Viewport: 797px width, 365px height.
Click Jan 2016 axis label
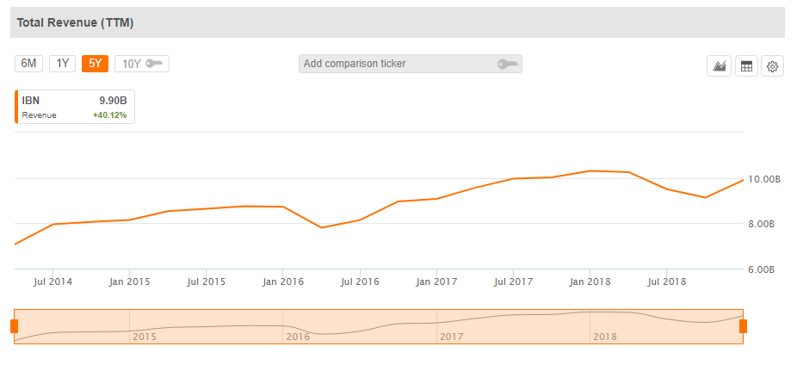[283, 281]
